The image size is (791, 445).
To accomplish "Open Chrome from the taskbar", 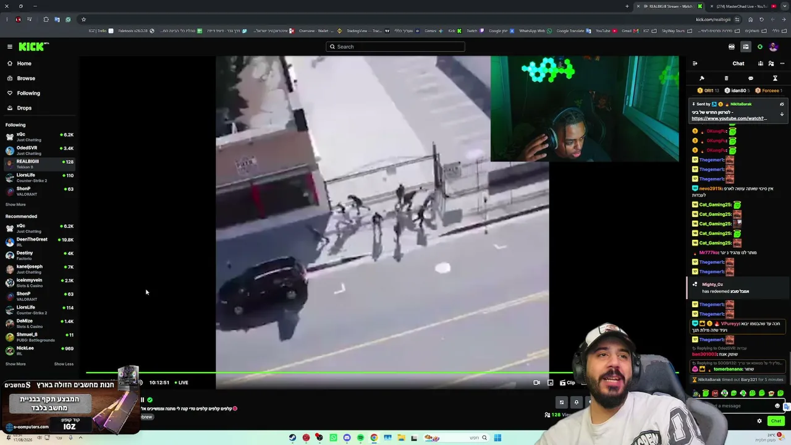I will click(374, 438).
